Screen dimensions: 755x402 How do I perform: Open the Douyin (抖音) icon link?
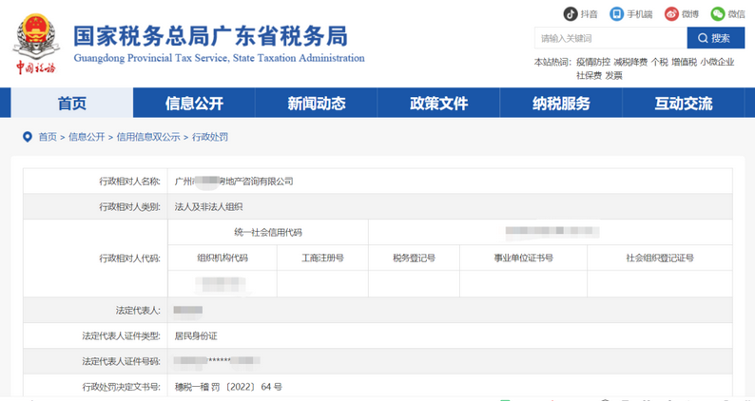click(x=571, y=14)
